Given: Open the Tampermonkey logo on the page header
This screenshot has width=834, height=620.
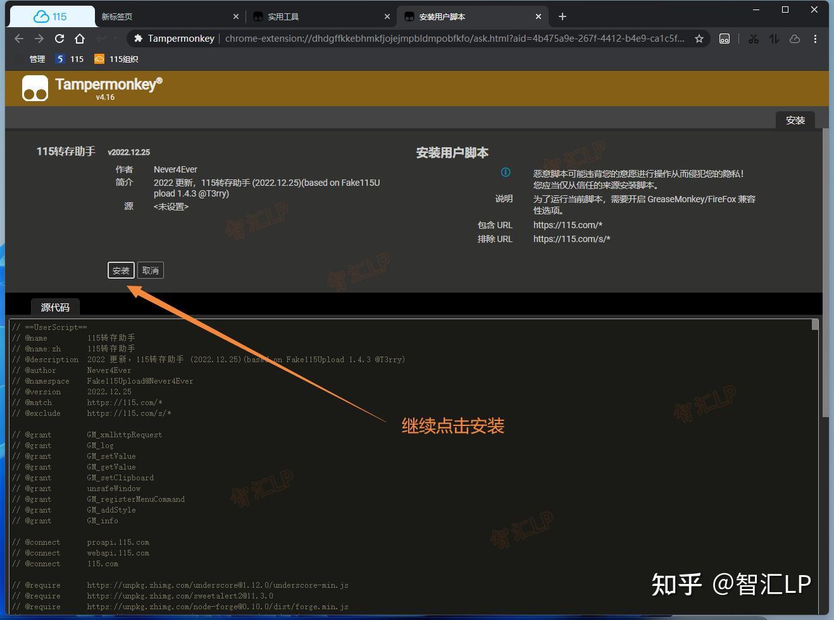Looking at the screenshot, I should click(35, 88).
